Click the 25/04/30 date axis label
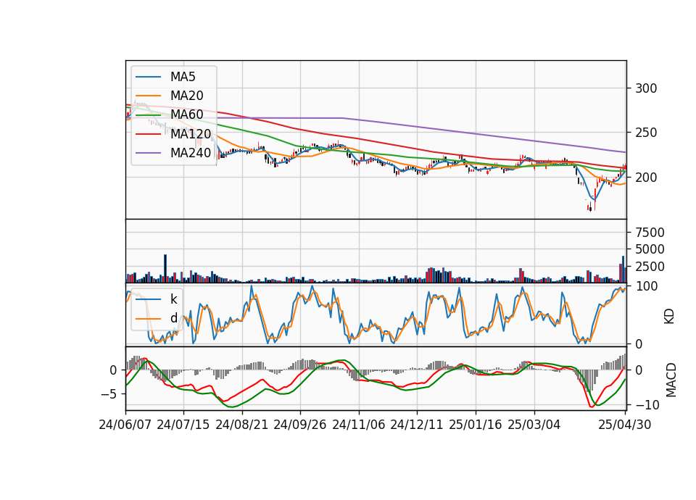The width and height of the screenshot is (696, 500). click(625, 425)
